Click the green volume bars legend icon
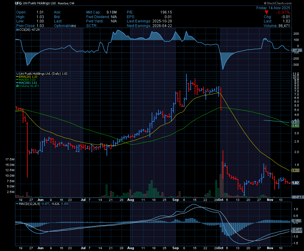Screen dimensions: 304x251 (17, 86)
